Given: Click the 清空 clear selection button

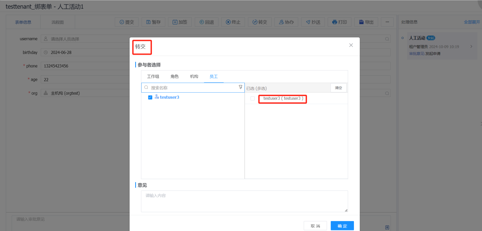Looking at the screenshot, I should 338,88.
